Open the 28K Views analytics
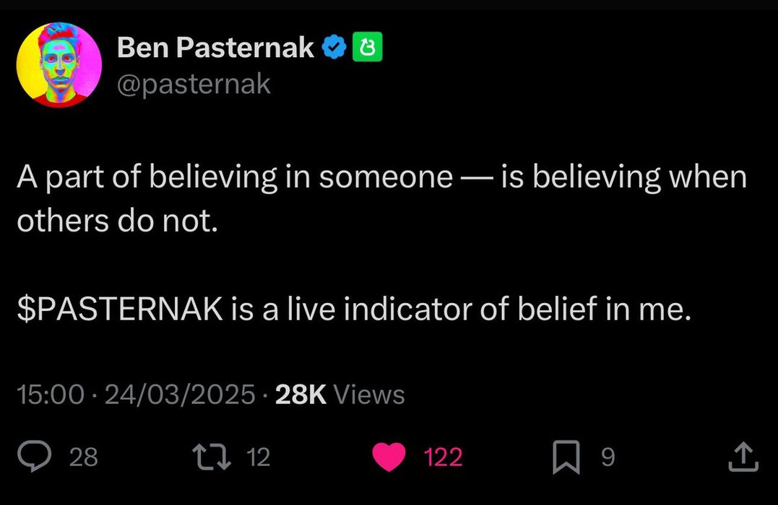Viewport: 778px width, 505px height. click(x=340, y=395)
